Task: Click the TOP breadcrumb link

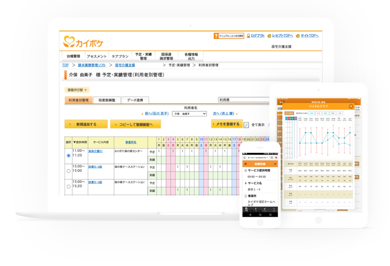Action: [65, 65]
